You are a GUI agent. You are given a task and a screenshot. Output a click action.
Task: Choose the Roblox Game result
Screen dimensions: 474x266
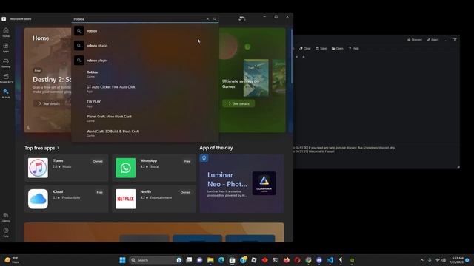[145, 74]
